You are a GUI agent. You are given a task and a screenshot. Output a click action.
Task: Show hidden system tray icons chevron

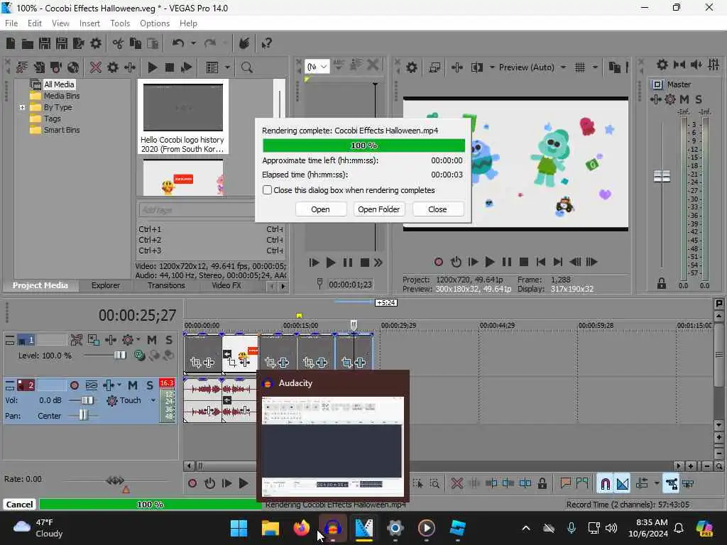point(526,528)
